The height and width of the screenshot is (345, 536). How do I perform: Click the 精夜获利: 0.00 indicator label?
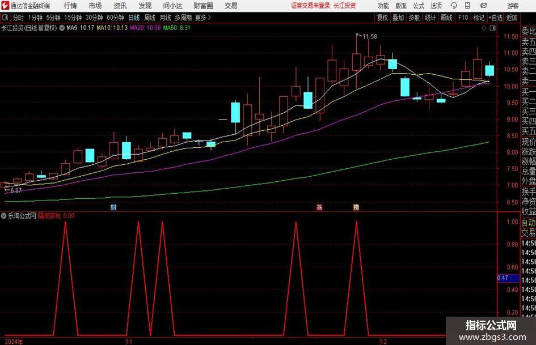pos(56,216)
